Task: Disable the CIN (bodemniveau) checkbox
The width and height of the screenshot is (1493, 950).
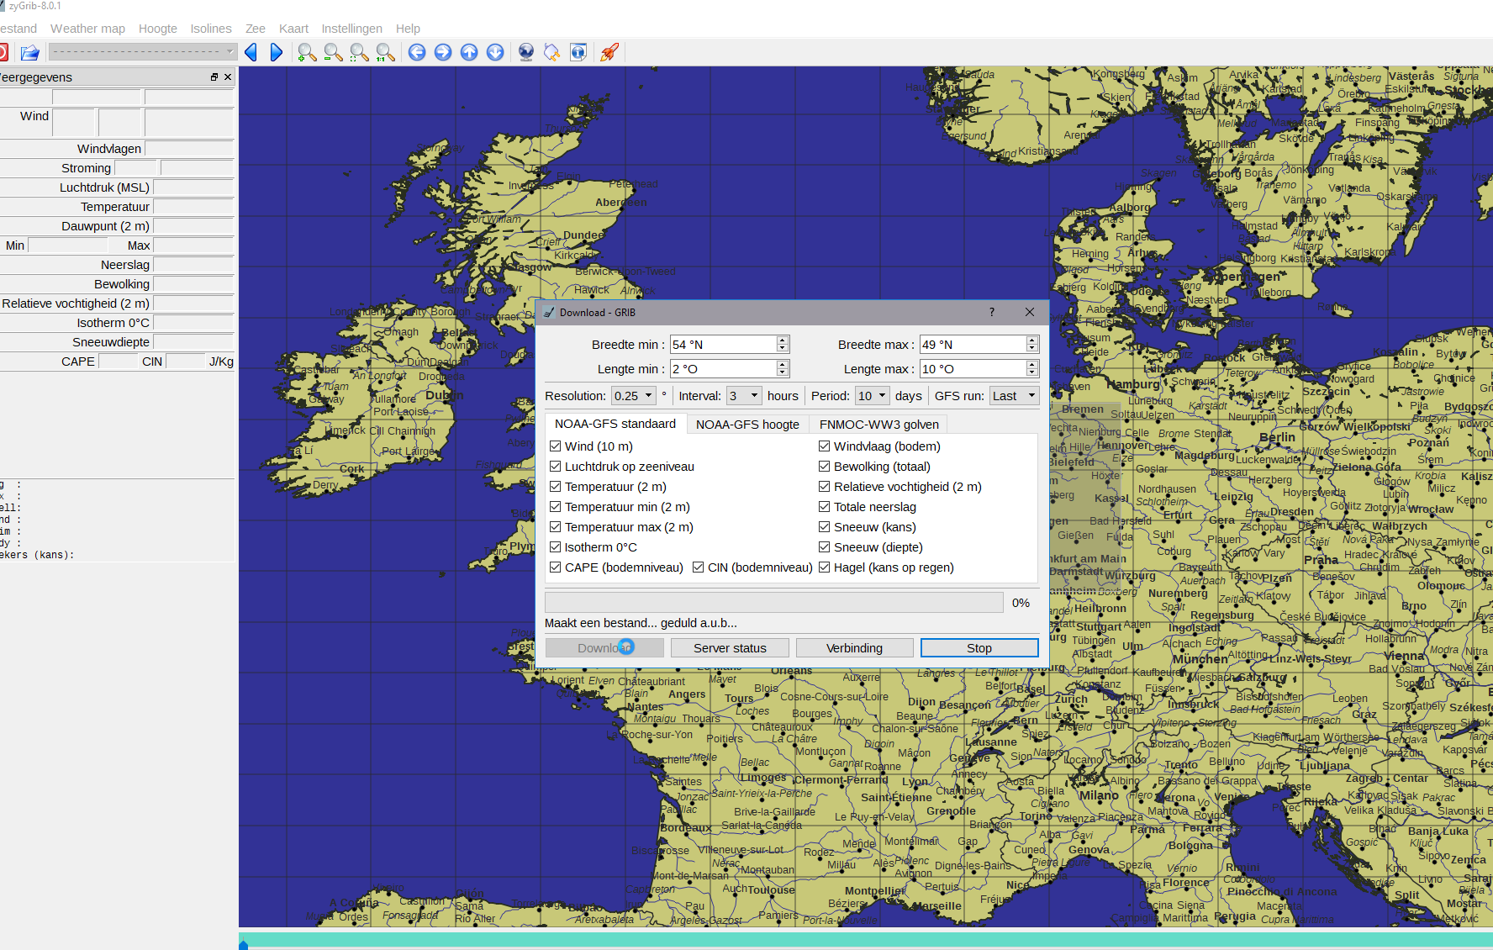Action: click(x=699, y=567)
